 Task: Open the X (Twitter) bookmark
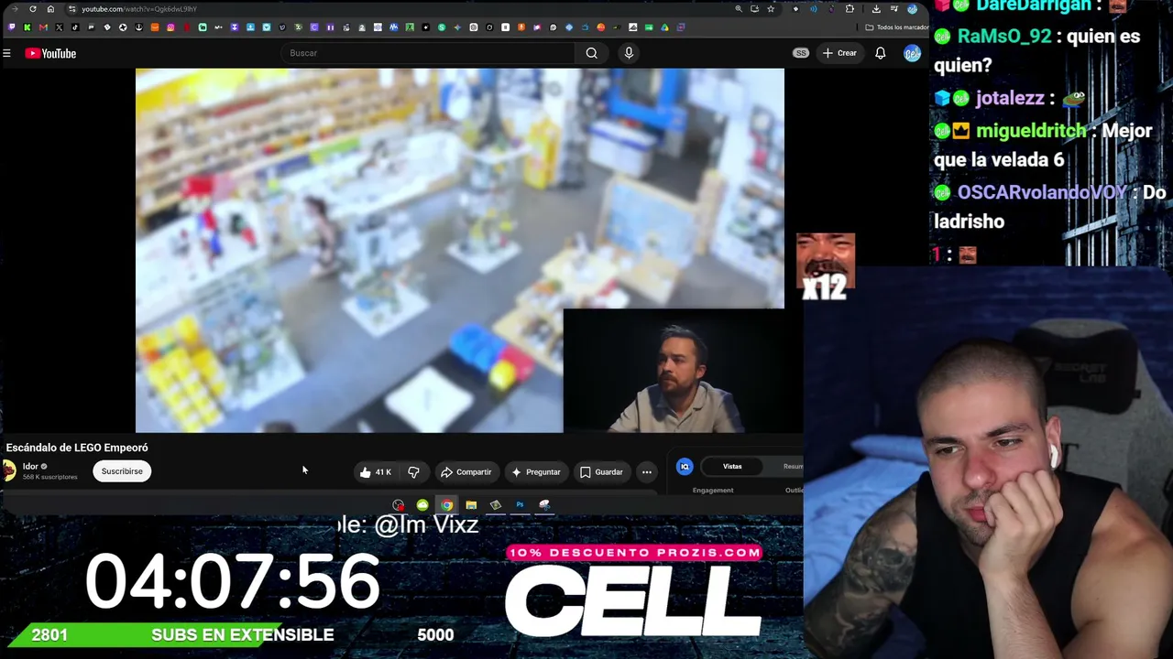(60, 27)
